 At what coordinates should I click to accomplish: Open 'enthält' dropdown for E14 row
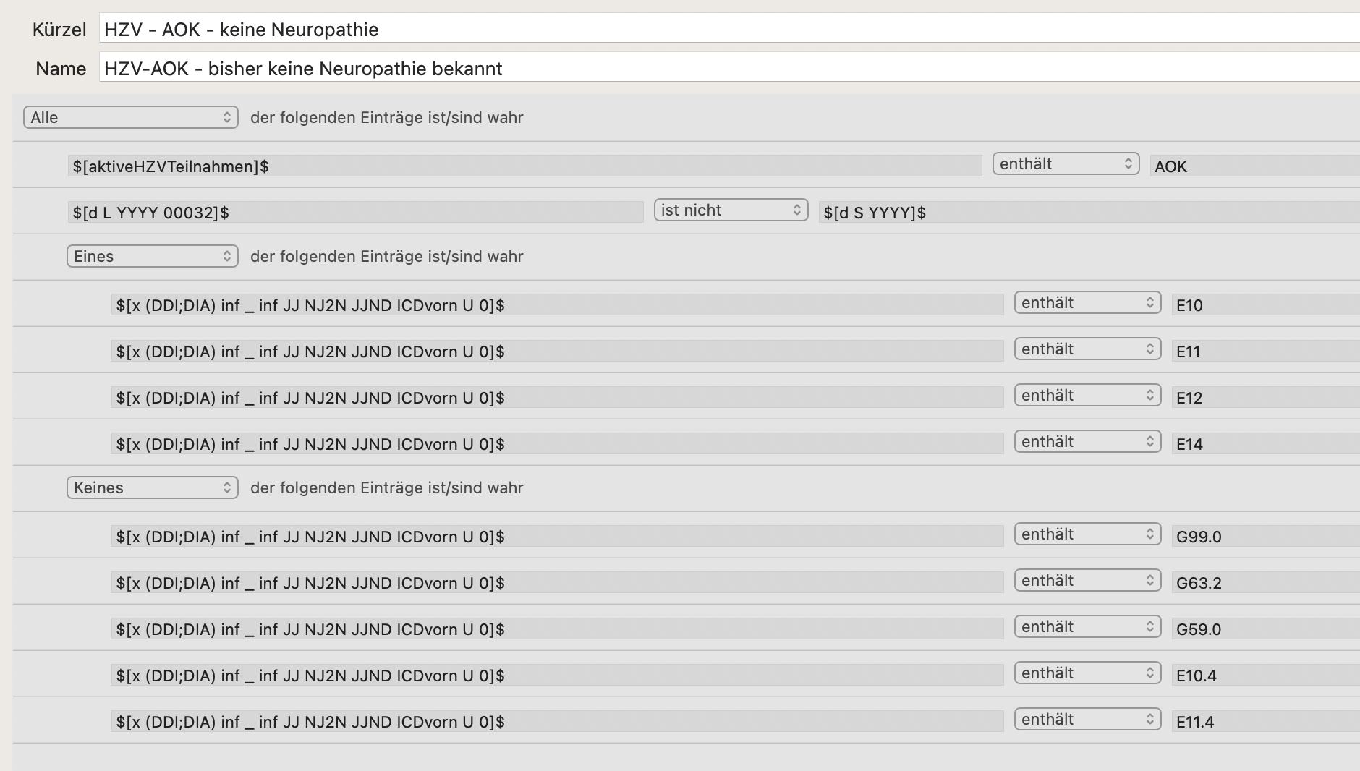pos(1087,442)
